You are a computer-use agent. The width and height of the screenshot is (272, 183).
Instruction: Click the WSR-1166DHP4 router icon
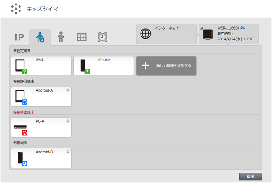pos(207,34)
